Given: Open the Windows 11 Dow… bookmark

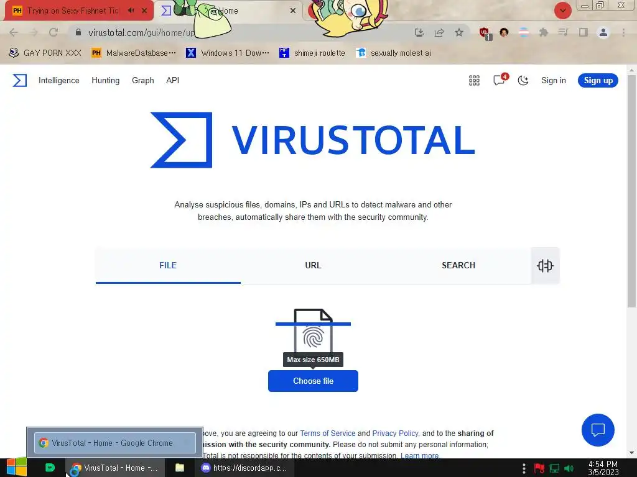Looking at the screenshot, I should (228, 53).
